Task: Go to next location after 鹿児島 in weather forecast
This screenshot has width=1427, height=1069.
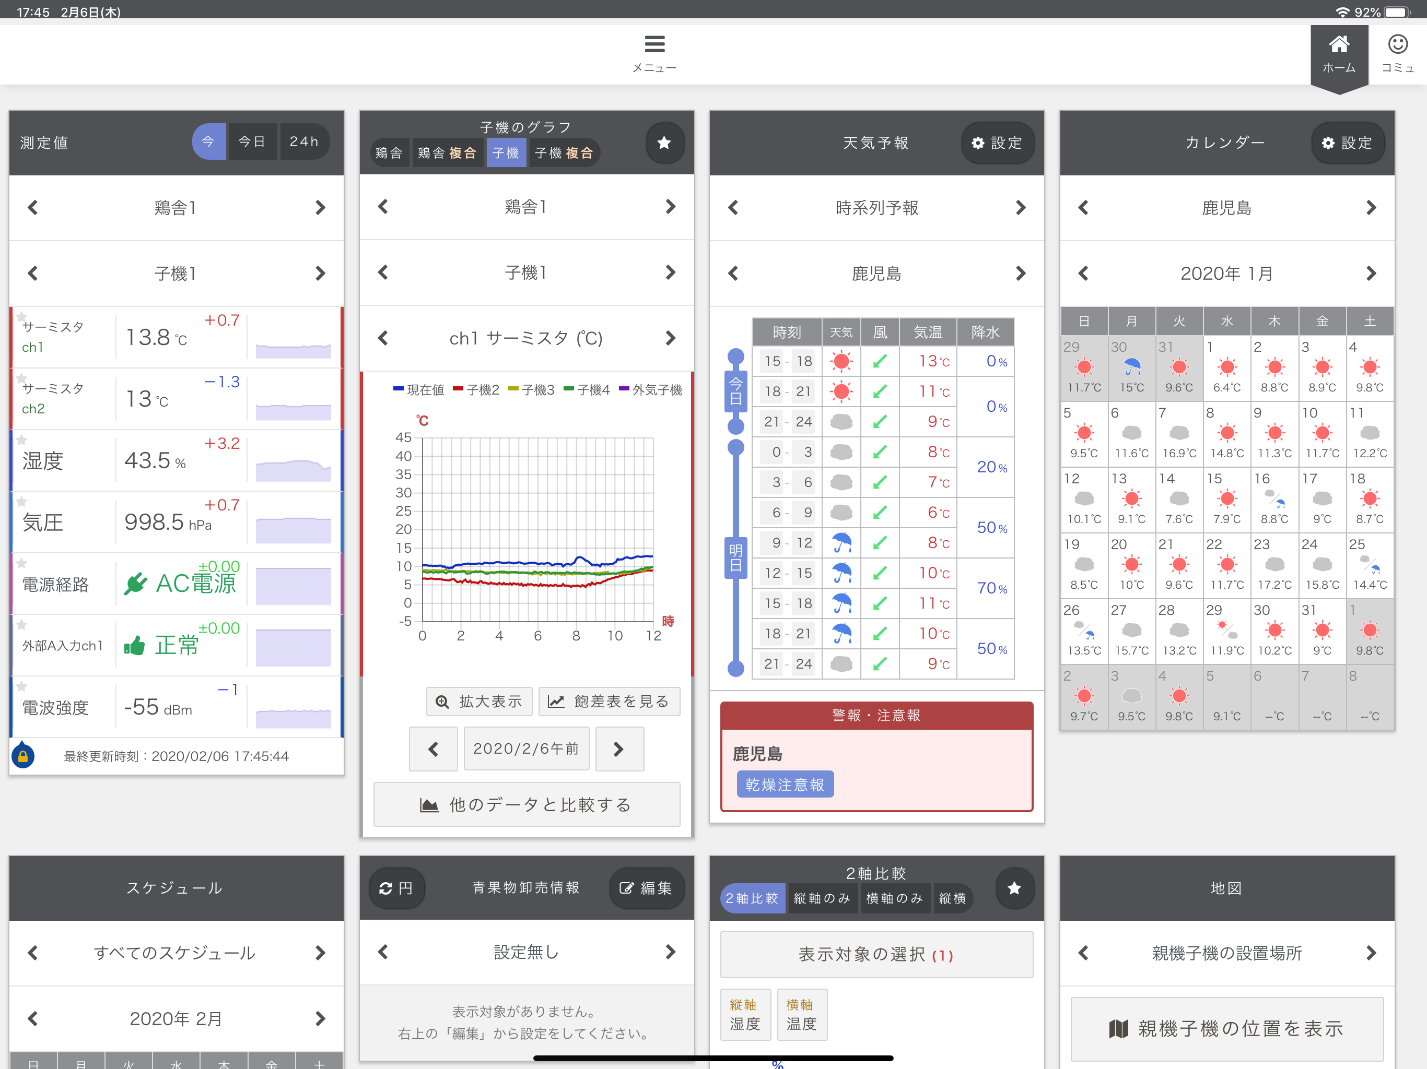Action: [x=1020, y=274]
